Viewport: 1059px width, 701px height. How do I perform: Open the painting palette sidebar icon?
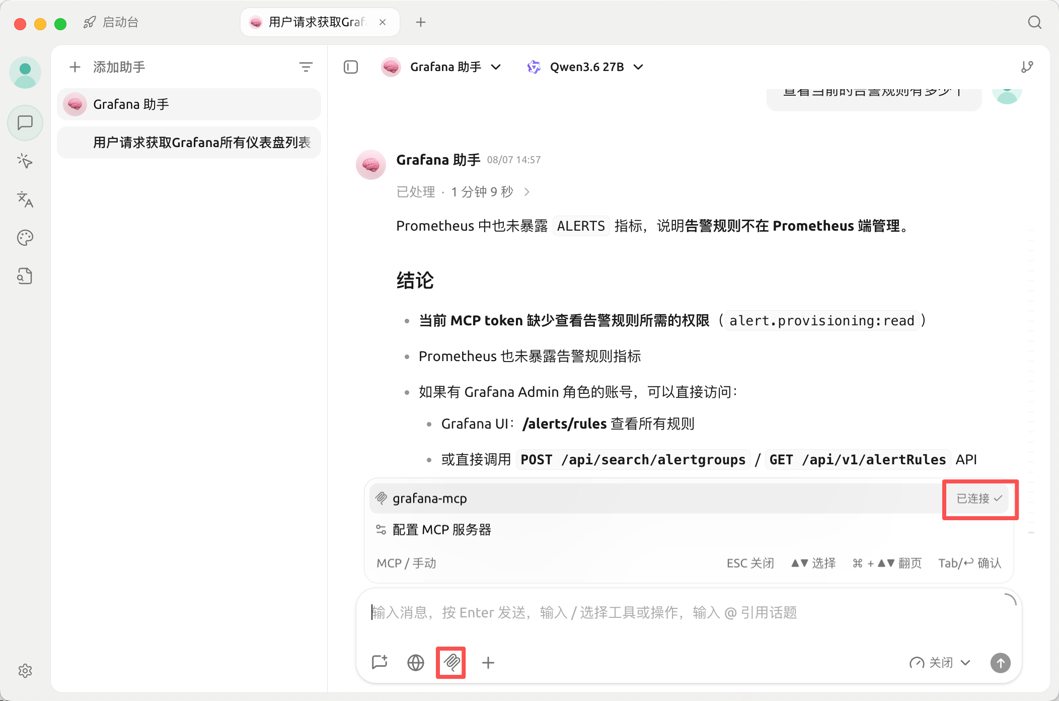coord(25,238)
